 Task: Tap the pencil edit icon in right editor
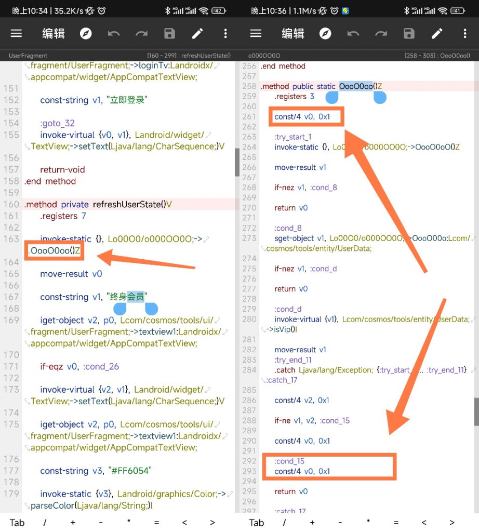pyautogui.click(x=437, y=34)
